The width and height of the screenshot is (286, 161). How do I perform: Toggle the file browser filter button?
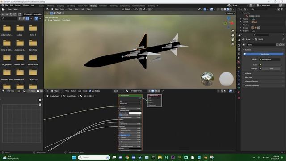[37, 18]
